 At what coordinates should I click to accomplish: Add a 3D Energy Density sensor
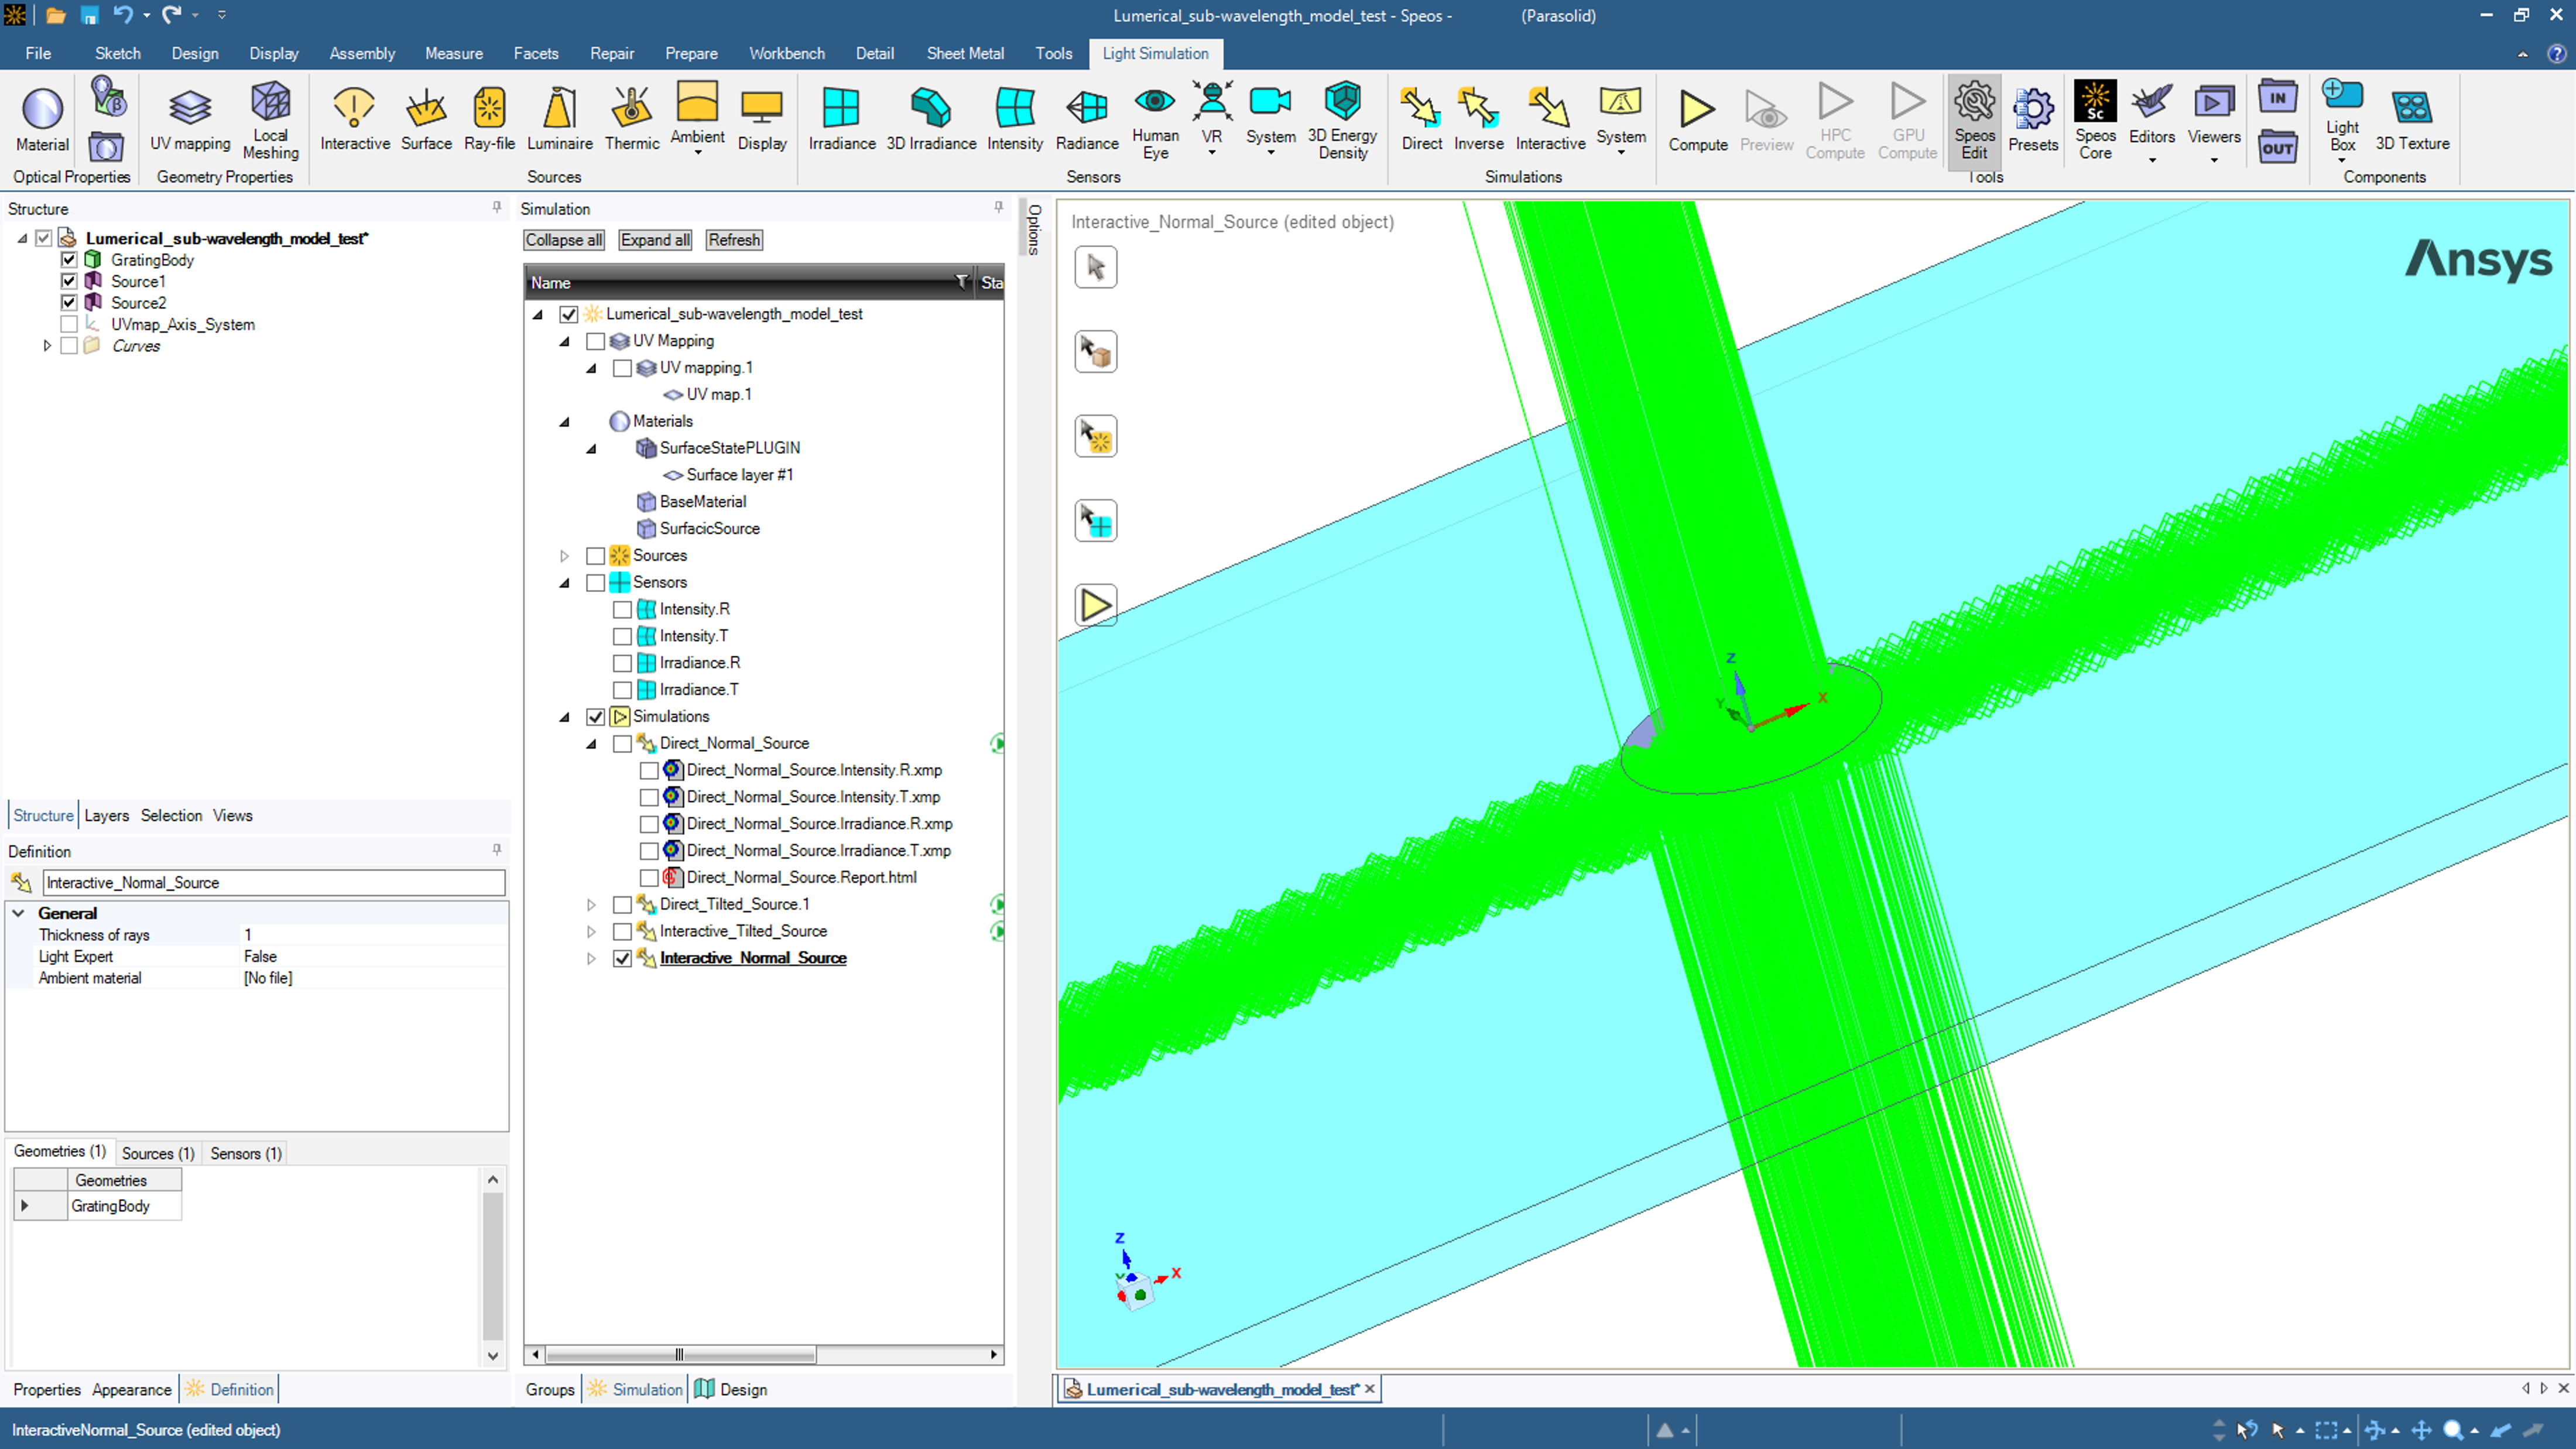pos(1342,119)
